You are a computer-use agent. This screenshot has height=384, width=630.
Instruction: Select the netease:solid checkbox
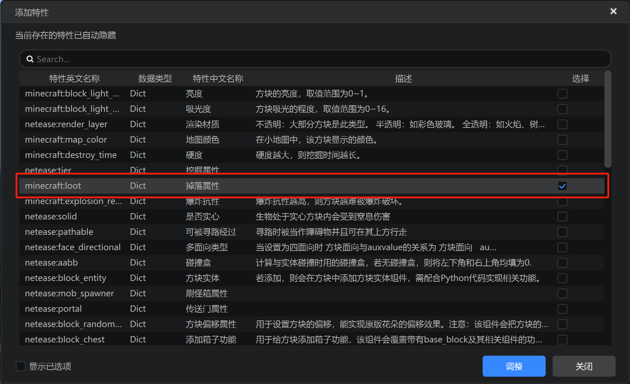tap(562, 217)
